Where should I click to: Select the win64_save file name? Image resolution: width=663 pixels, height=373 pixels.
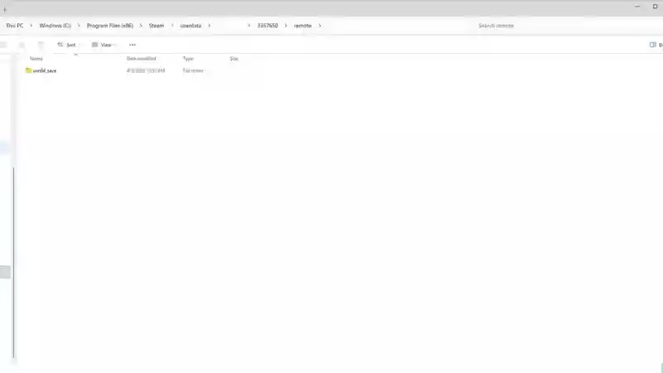(45, 70)
